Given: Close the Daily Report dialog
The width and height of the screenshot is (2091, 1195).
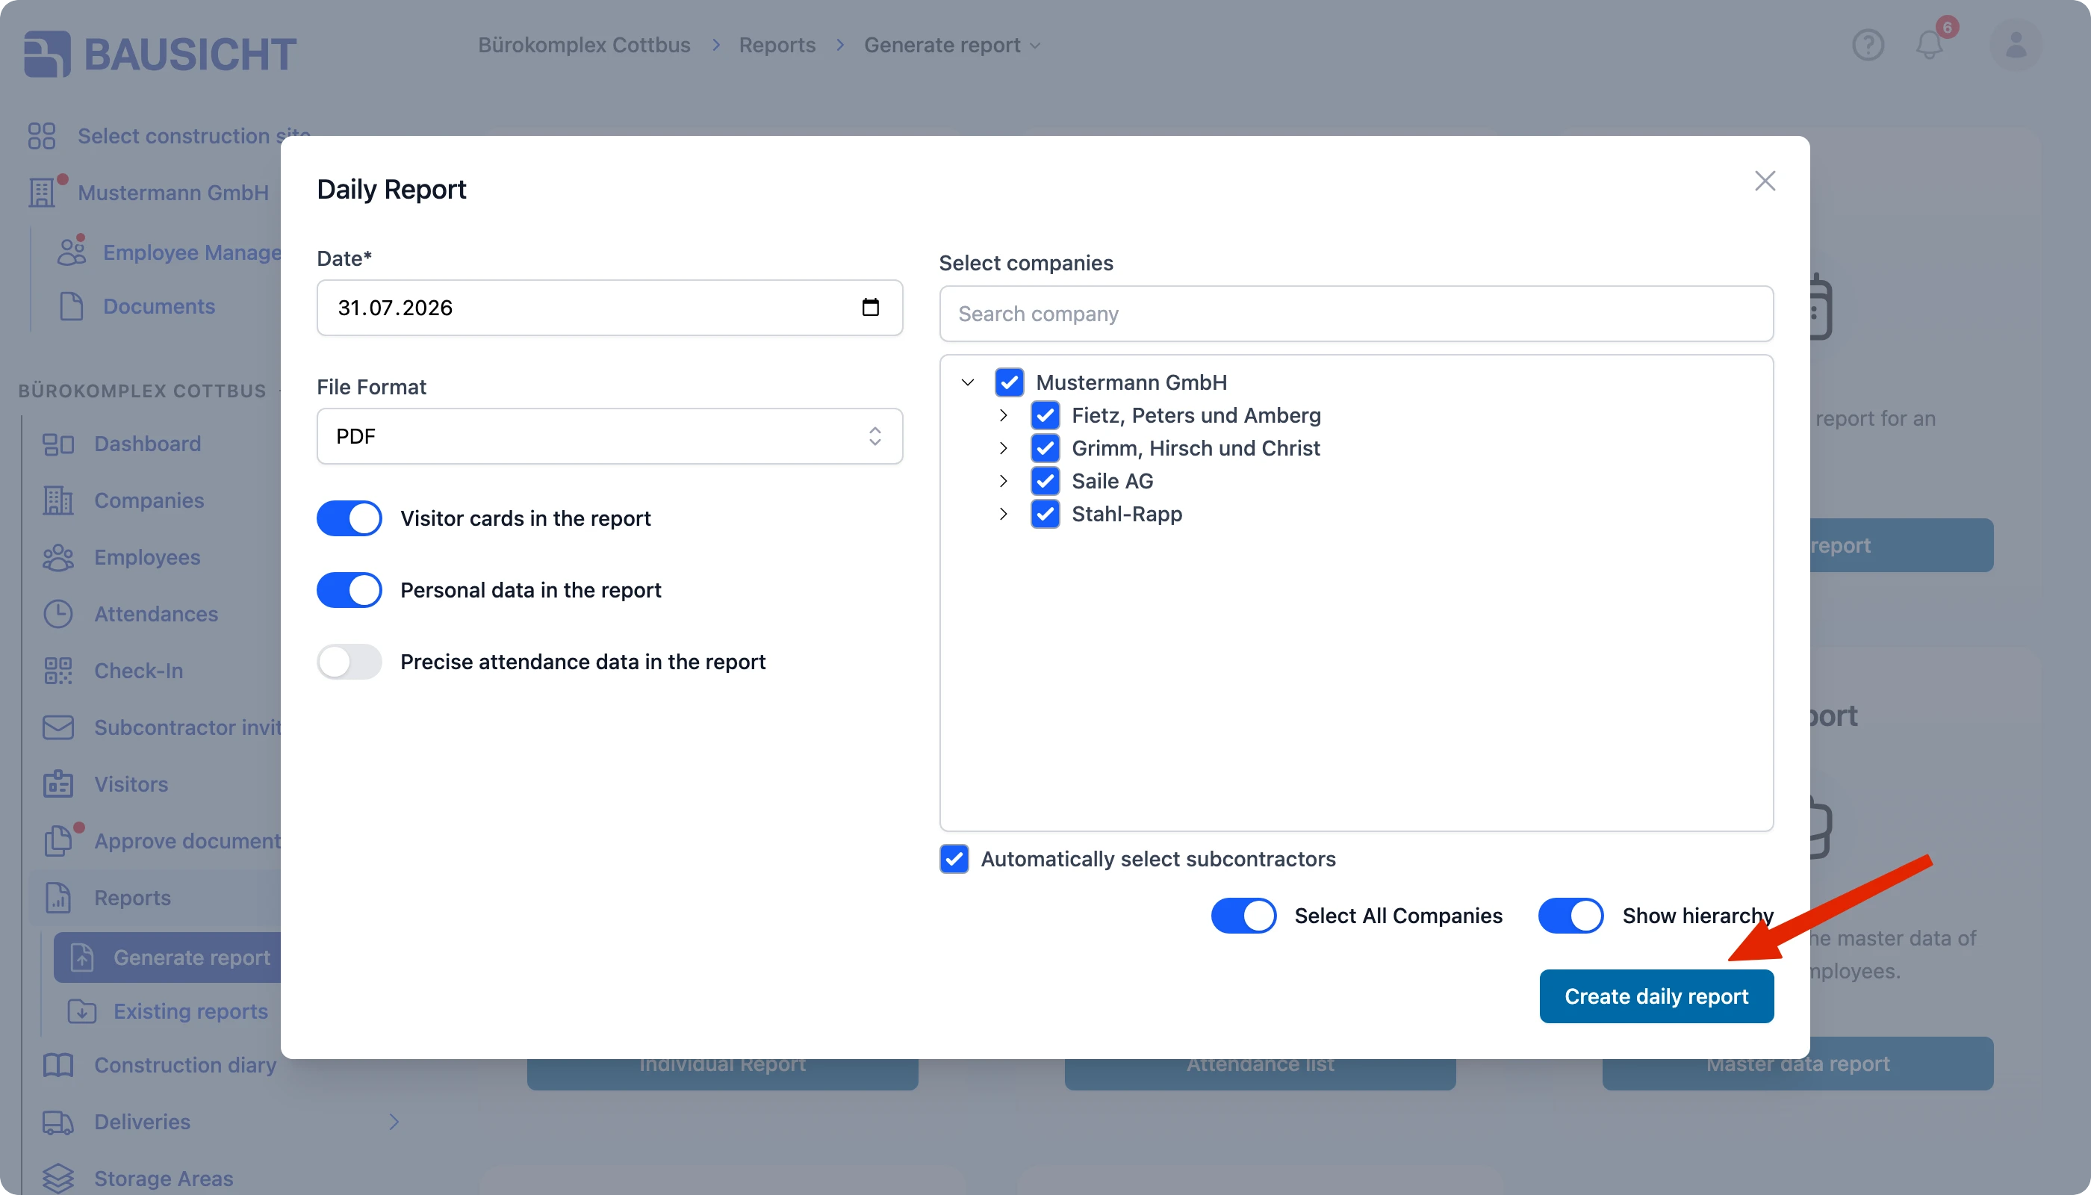Looking at the screenshot, I should [1765, 181].
